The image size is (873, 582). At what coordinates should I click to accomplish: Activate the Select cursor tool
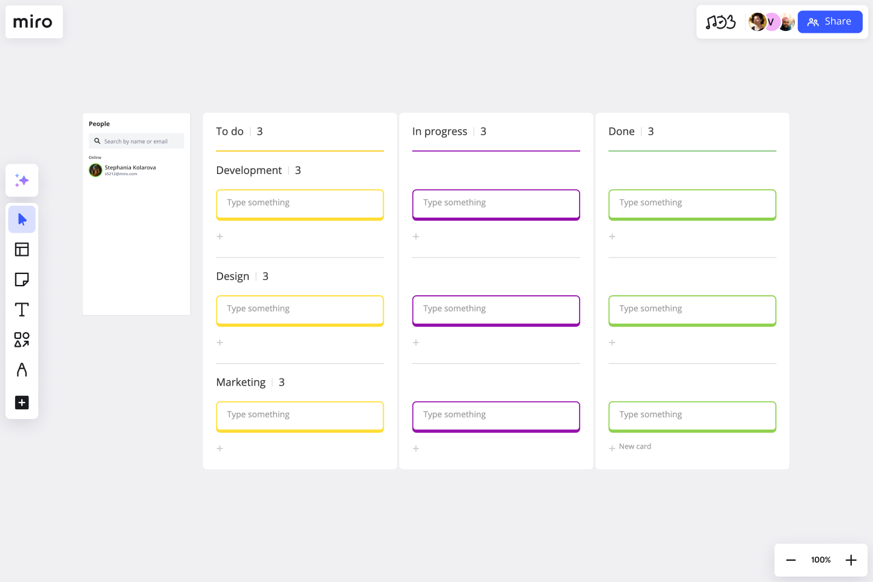point(22,219)
